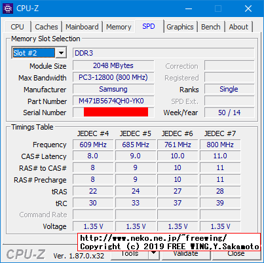Click the RAS# Precharge label
The height and width of the screenshot is (263, 264).
pos(40,180)
